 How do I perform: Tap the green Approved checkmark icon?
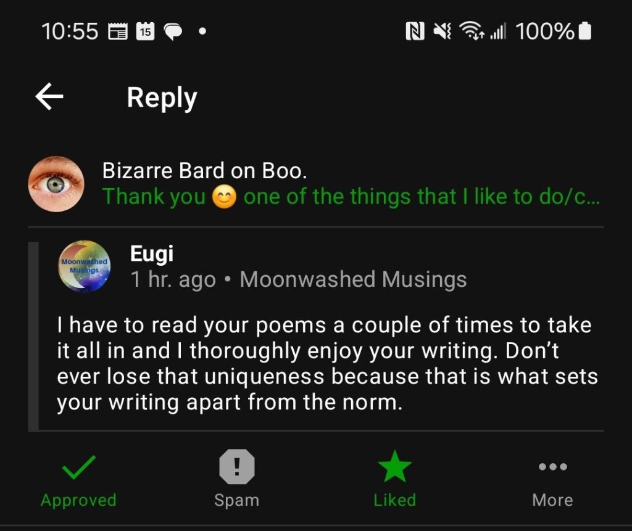click(78, 468)
